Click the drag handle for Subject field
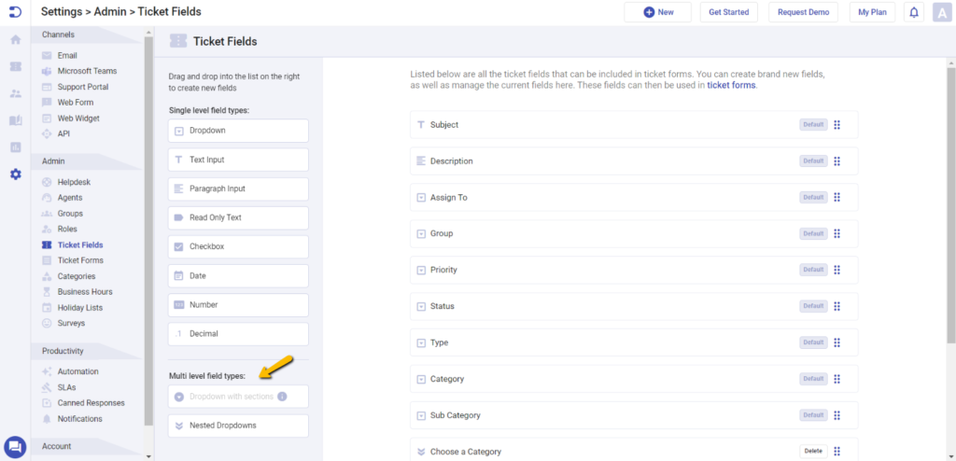956x461 pixels. [x=837, y=125]
